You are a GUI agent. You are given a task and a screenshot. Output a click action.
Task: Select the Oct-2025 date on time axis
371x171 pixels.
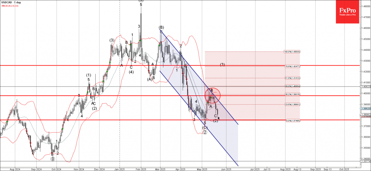(x=344, y=169)
